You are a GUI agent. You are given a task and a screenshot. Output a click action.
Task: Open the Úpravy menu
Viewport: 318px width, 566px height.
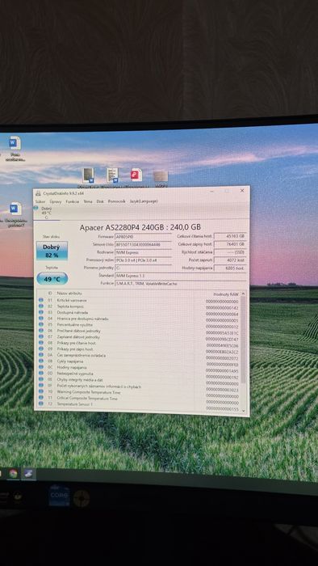pyautogui.click(x=56, y=201)
